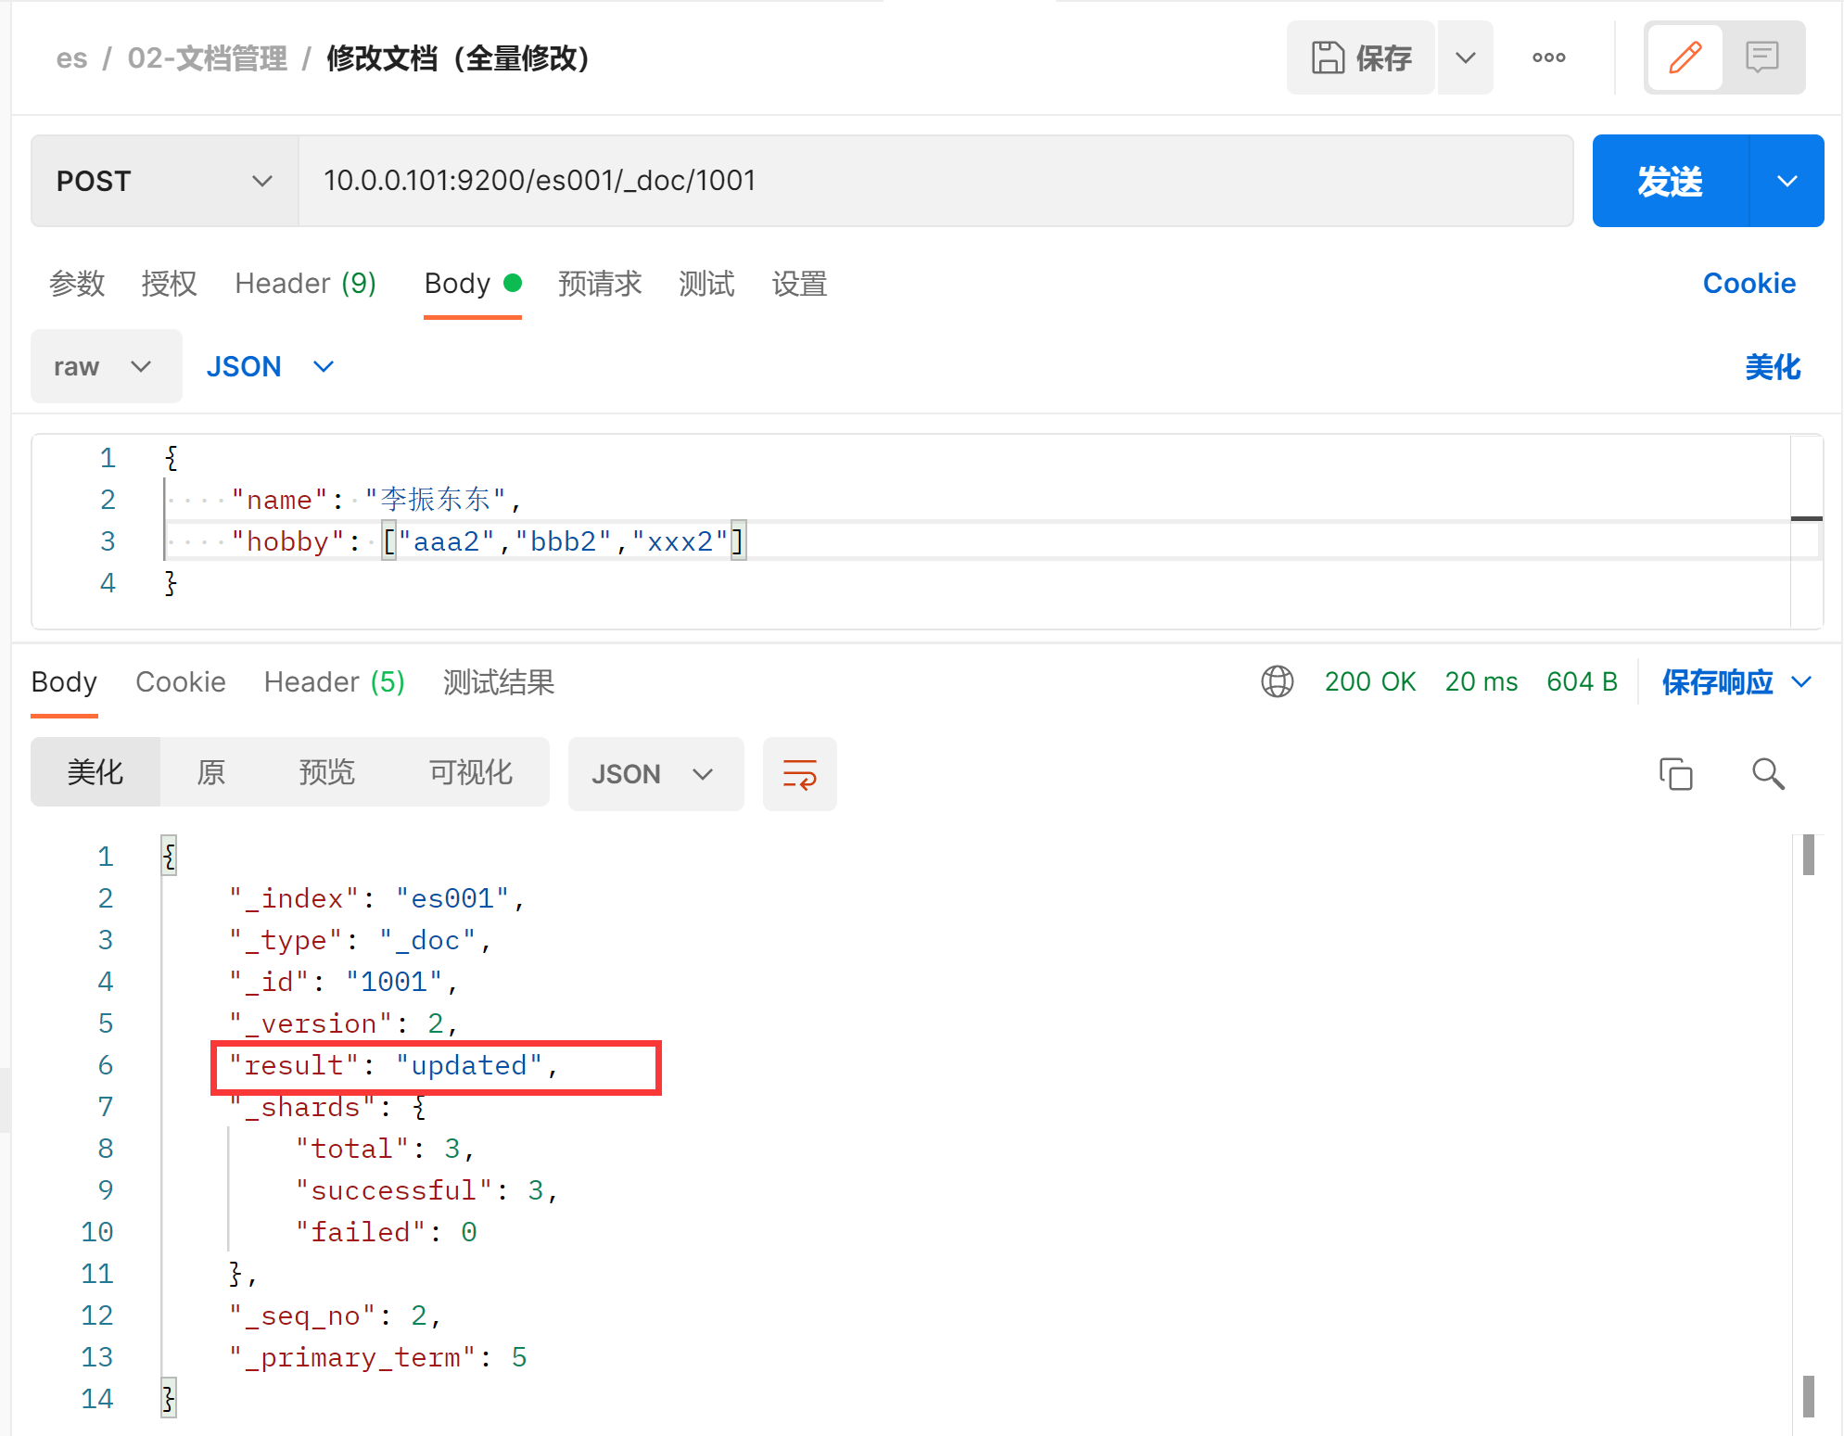Expand the send button dropdown arrow
The image size is (1844, 1436).
1787,181
